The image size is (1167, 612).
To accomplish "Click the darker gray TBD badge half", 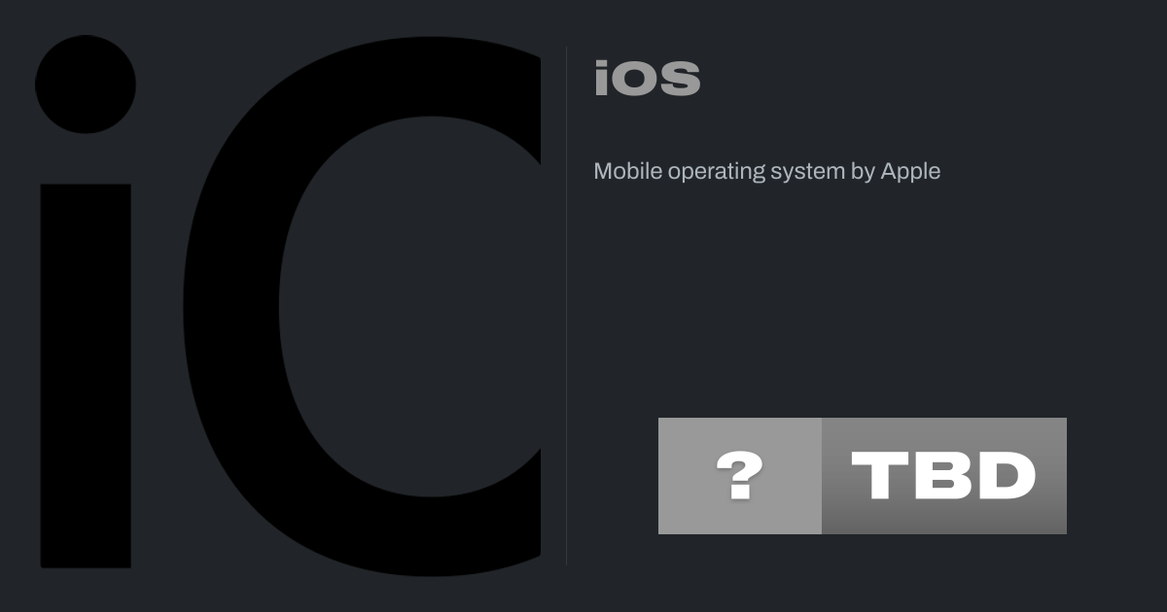I will (x=944, y=476).
